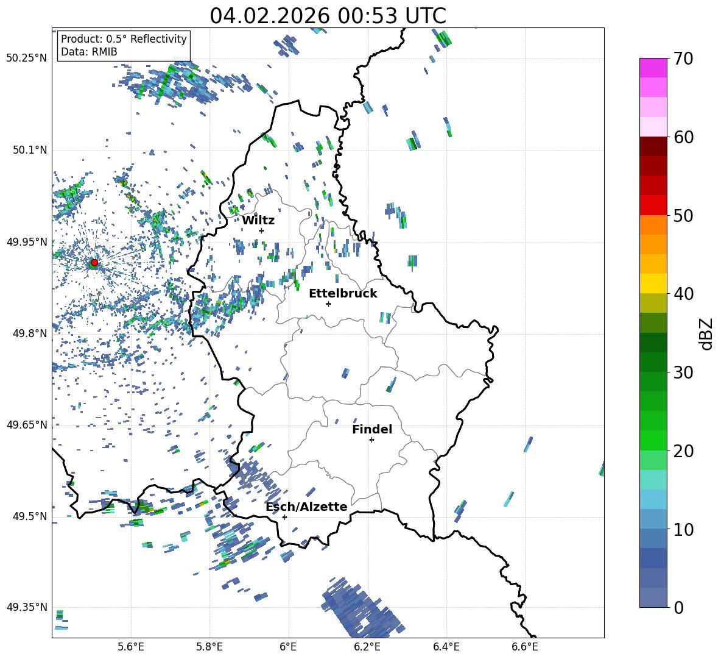Click the light cyan colorbar segment near 15

tap(653, 480)
